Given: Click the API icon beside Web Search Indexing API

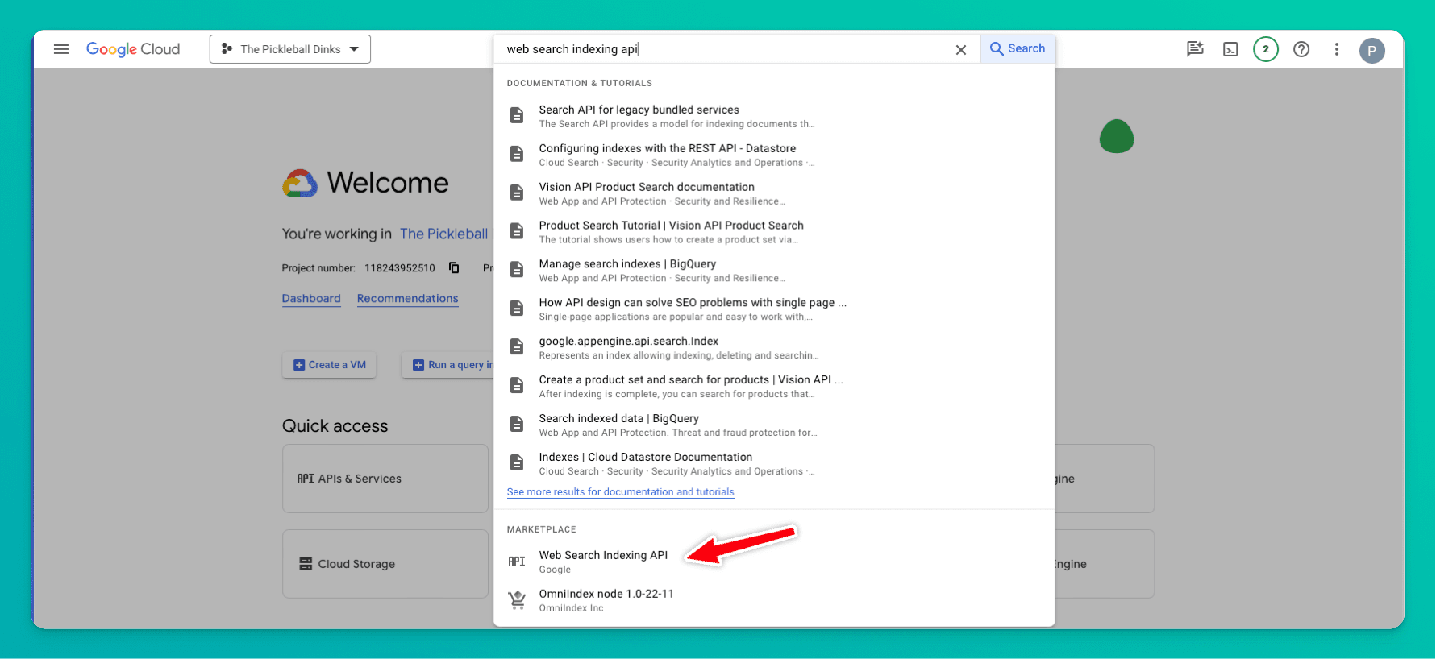Looking at the screenshot, I should coord(517,562).
